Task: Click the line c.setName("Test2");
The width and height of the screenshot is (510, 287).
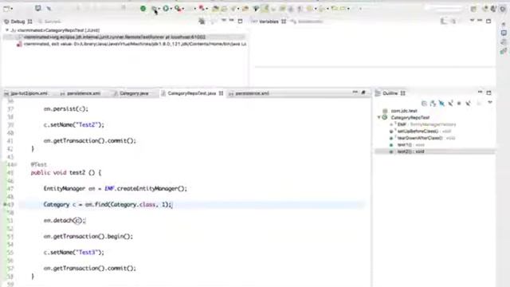Action: [74, 125]
